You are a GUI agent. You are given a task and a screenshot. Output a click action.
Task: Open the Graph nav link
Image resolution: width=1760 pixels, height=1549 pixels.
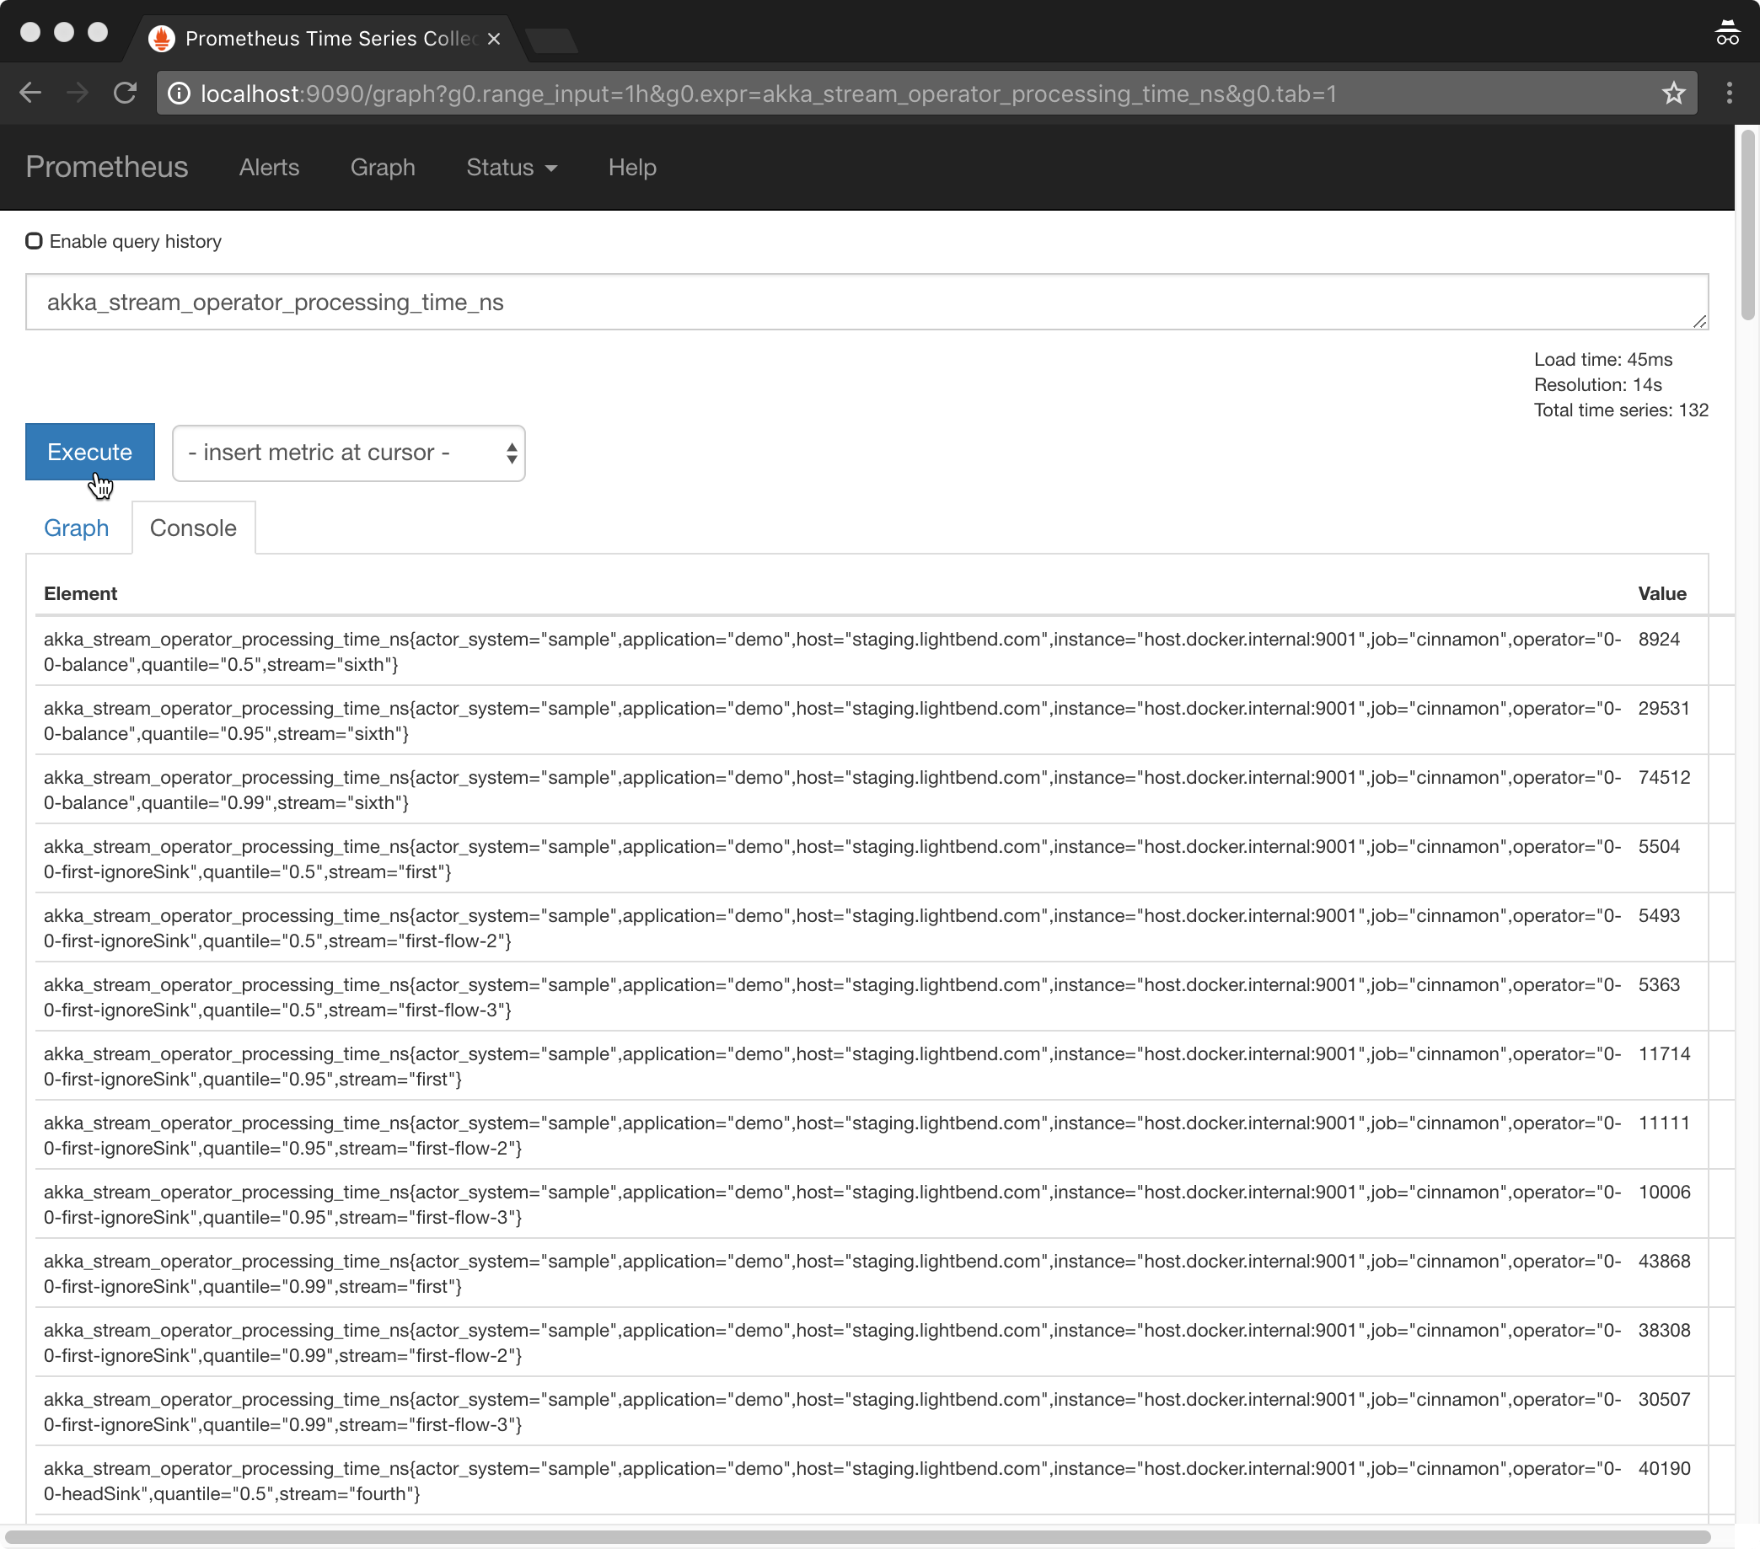click(383, 167)
